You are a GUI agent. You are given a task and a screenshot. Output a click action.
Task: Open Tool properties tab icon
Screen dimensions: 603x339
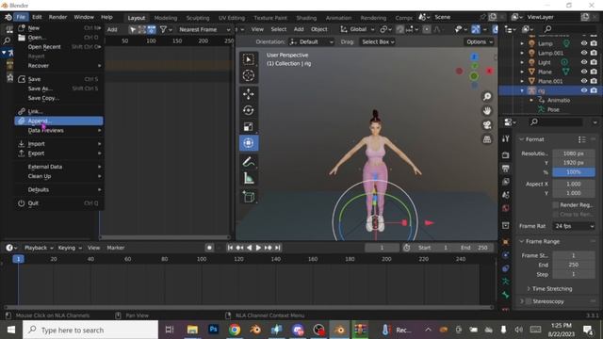click(x=506, y=138)
